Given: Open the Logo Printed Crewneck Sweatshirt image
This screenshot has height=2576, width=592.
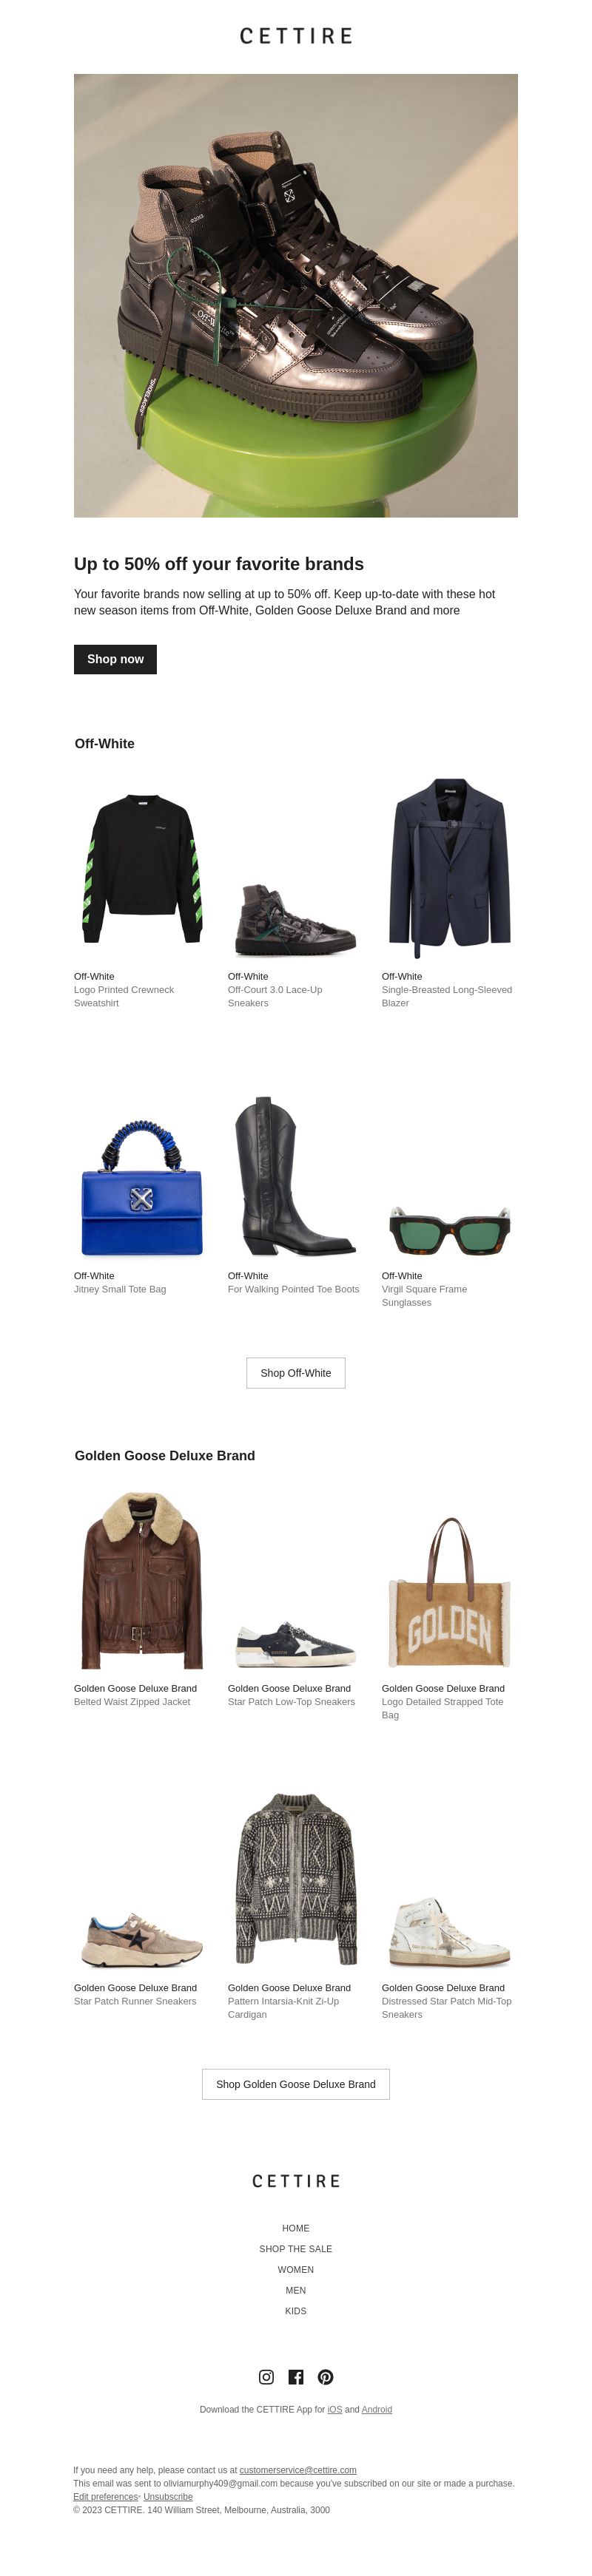Looking at the screenshot, I should [x=142, y=869].
